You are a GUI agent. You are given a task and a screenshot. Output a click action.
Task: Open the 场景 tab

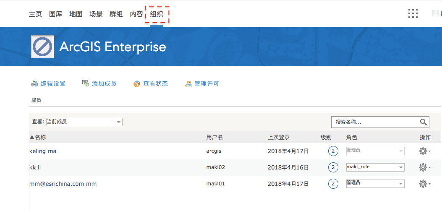pos(96,14)
